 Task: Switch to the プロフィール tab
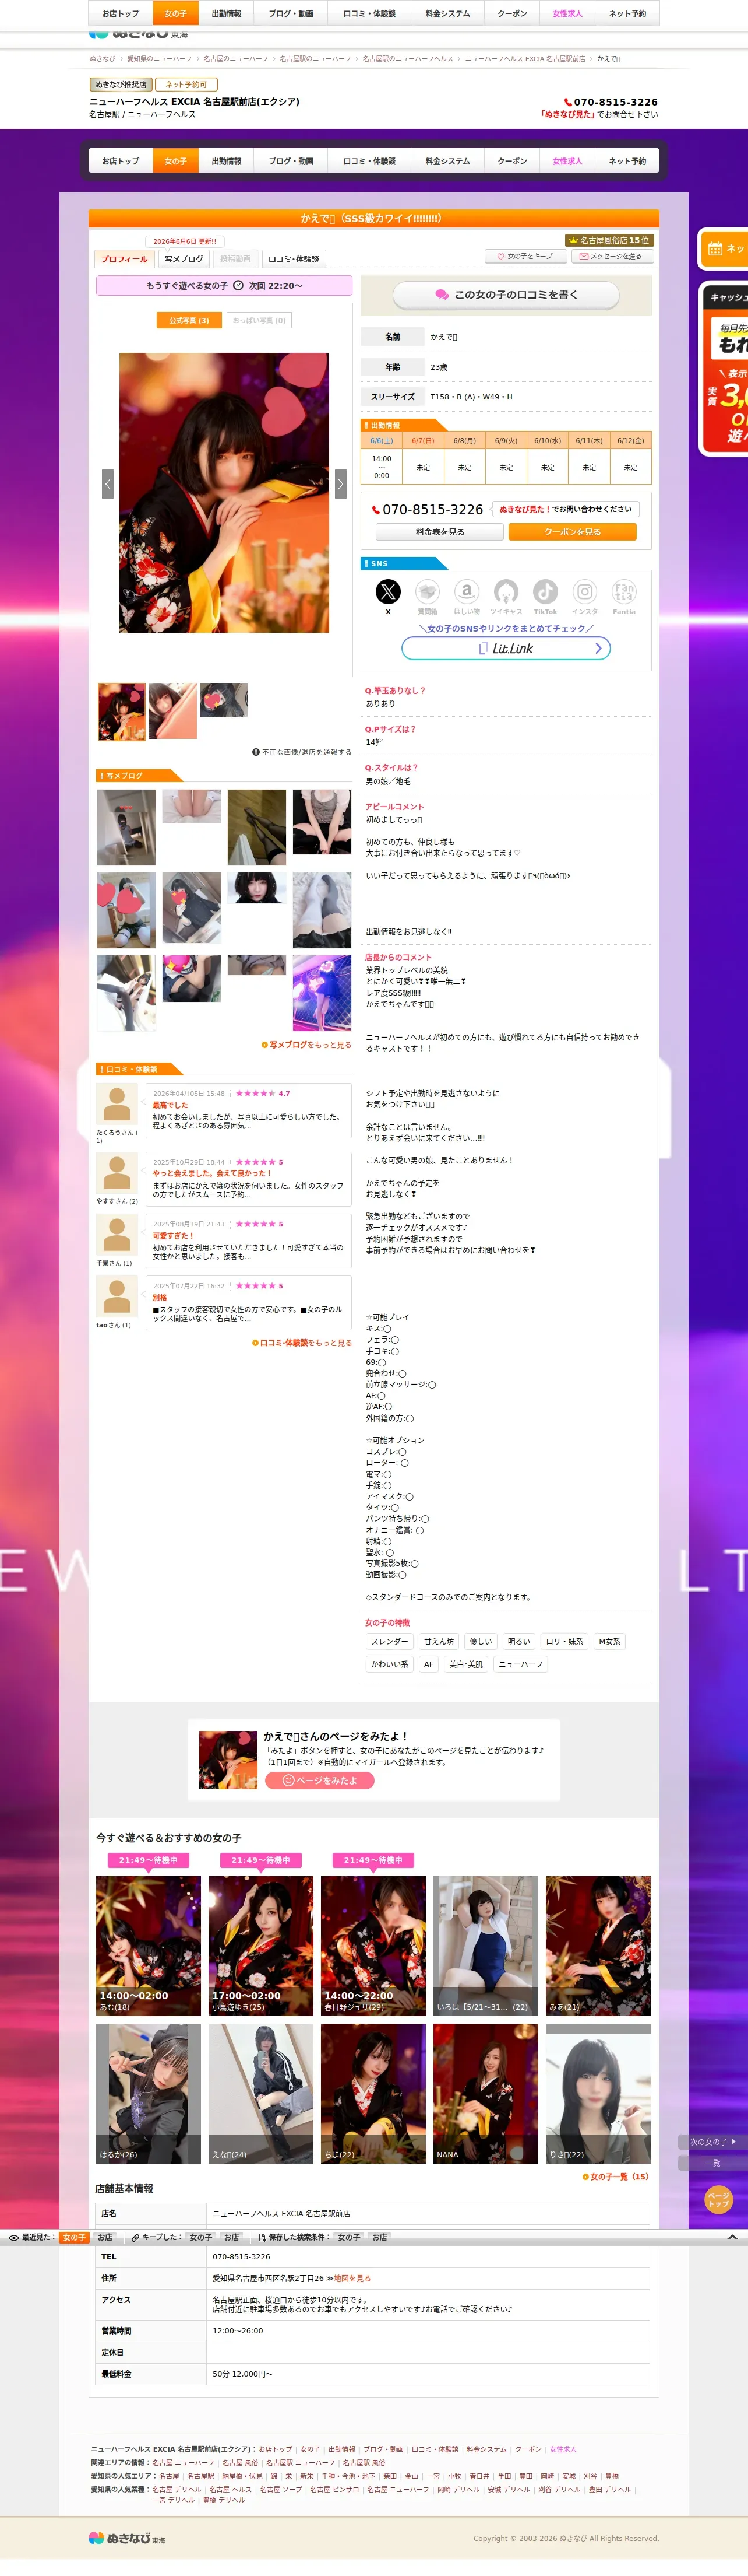pyautogui.click(x=125, y=259)
